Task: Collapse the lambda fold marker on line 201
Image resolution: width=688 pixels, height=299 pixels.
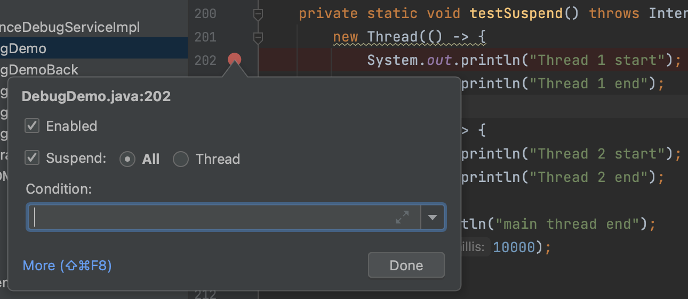Action: (258, 37)
